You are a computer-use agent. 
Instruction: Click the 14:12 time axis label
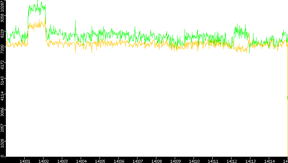coord(232,161)
